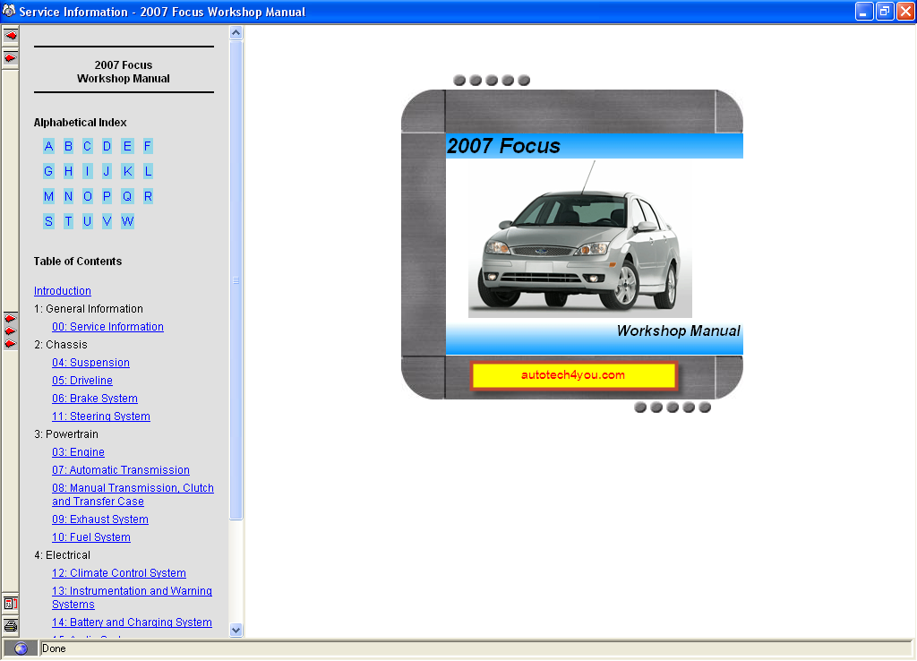The width and height of the screenshot is (917, 661).
Task: Open the 12: Climate Control System section
Action: (118, 572)
